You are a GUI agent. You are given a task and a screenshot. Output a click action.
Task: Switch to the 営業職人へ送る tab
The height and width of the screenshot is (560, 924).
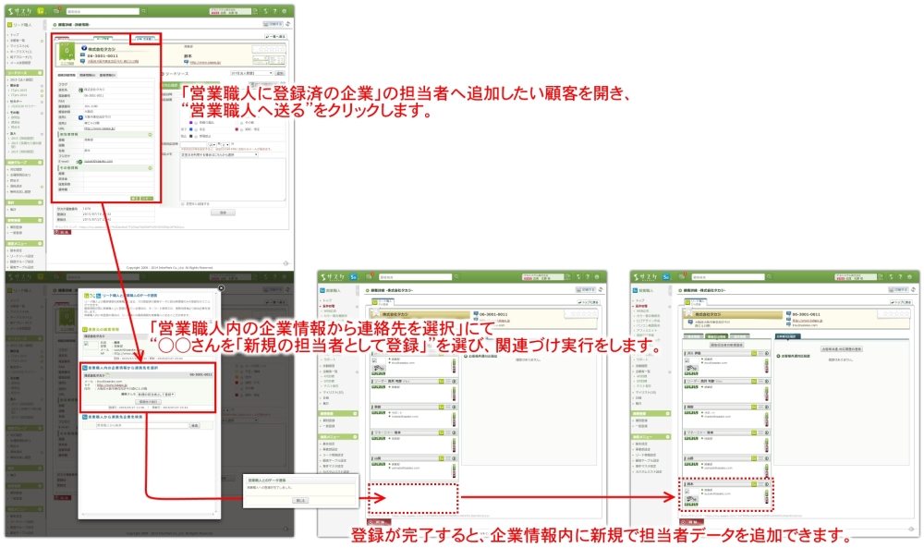coord(144,39)
